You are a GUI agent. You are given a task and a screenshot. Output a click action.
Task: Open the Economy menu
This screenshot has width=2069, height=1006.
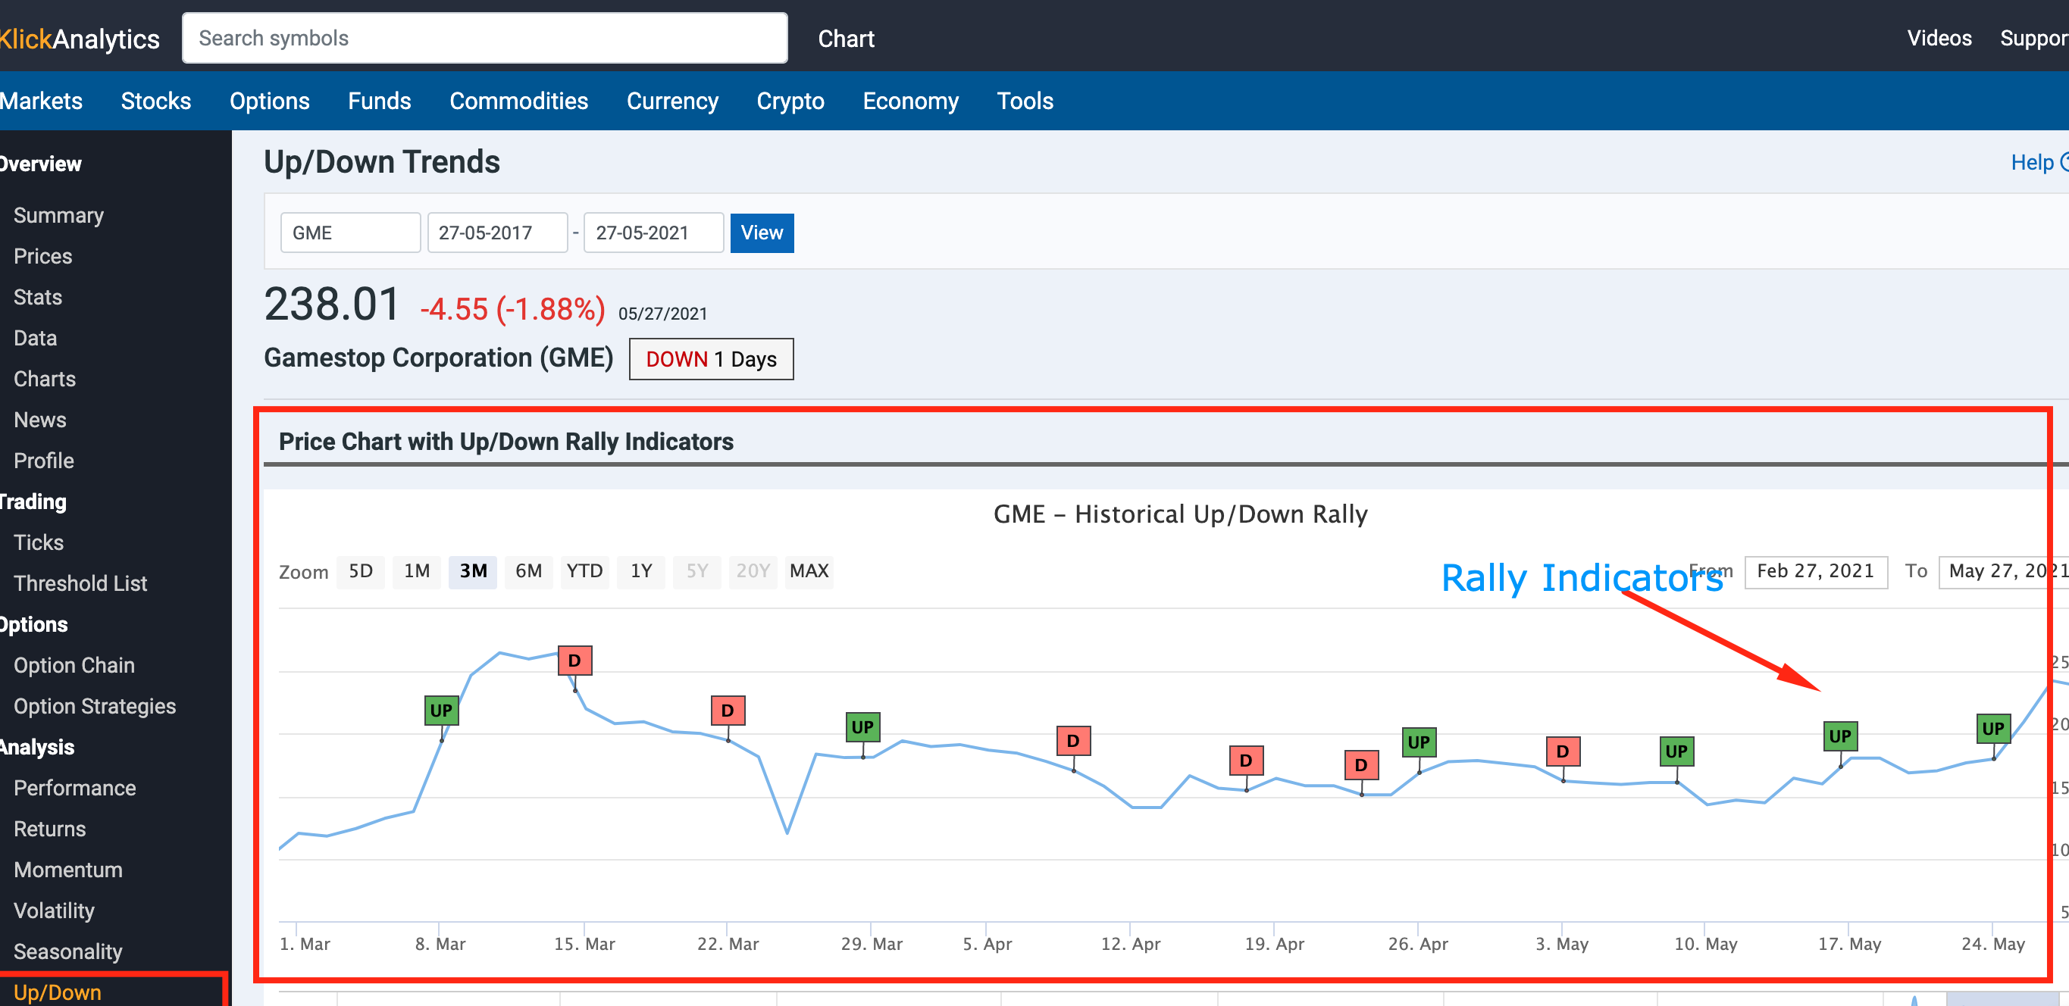[910, 100]
